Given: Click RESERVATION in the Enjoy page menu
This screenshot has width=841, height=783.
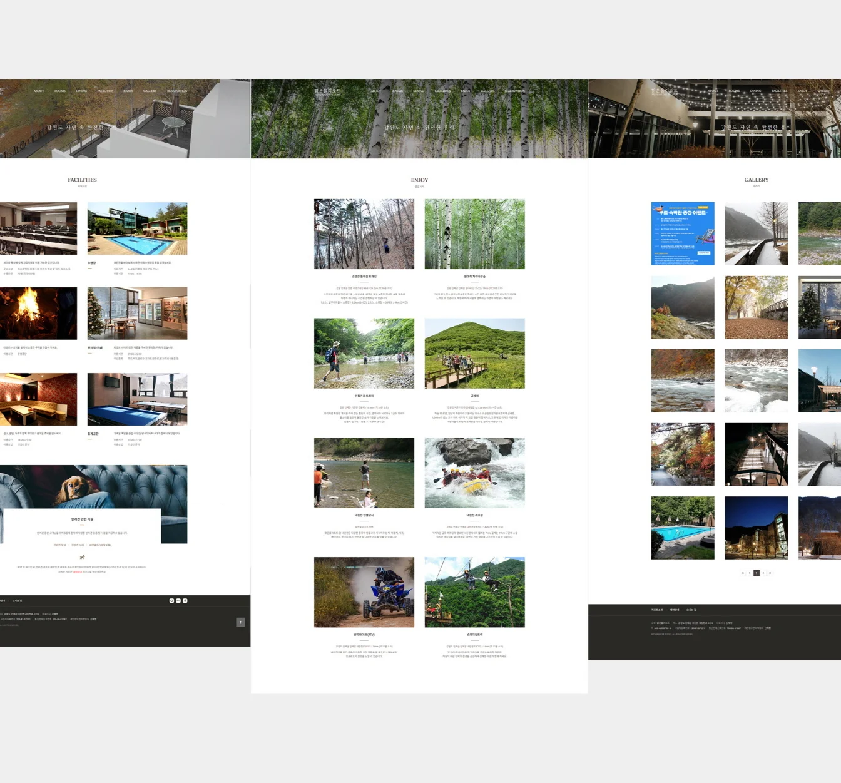Looking at the screenshot, I should click(x=514, y=91).
